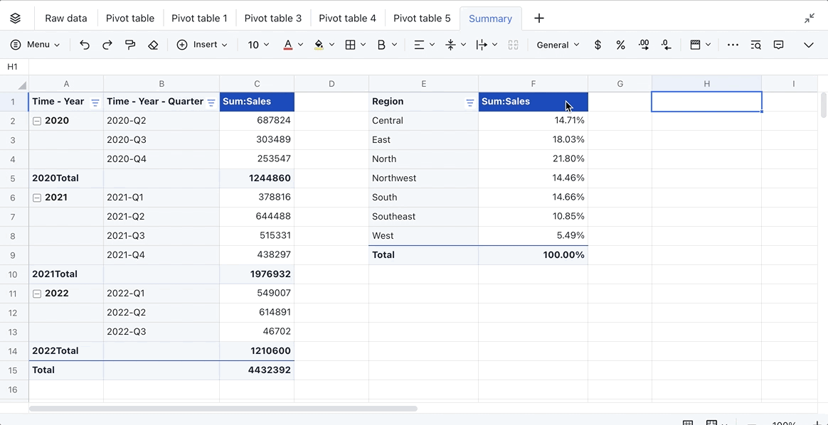The width and height of the screenshot is (828, 425).
Task: Collapse the 2022 year group
Action: click(37, 294)
